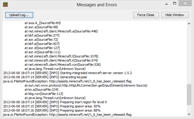Click 'Starting integrated minecraft server version 1.5.2' line
The width and height of the screenshot is (194, 119).
pos(67,73)
